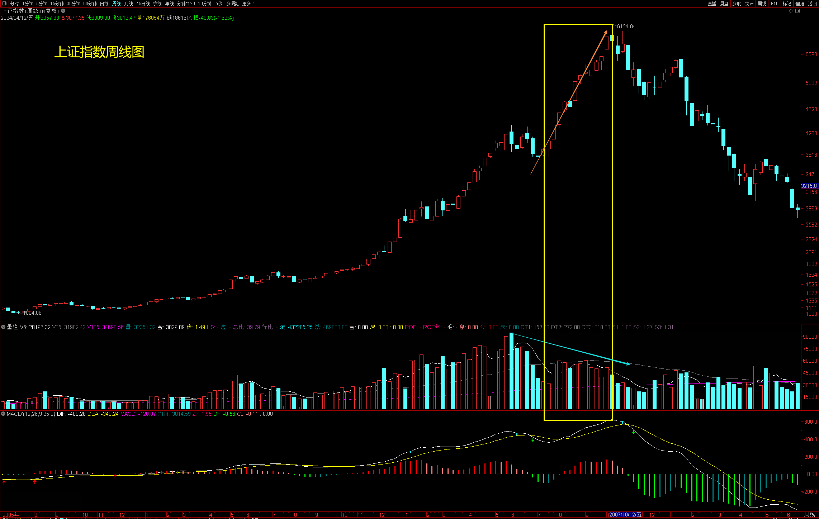This screenshot has height=519, width=819.
Task: Click the 画线 drawing tools button
Action: coord(762,4)
